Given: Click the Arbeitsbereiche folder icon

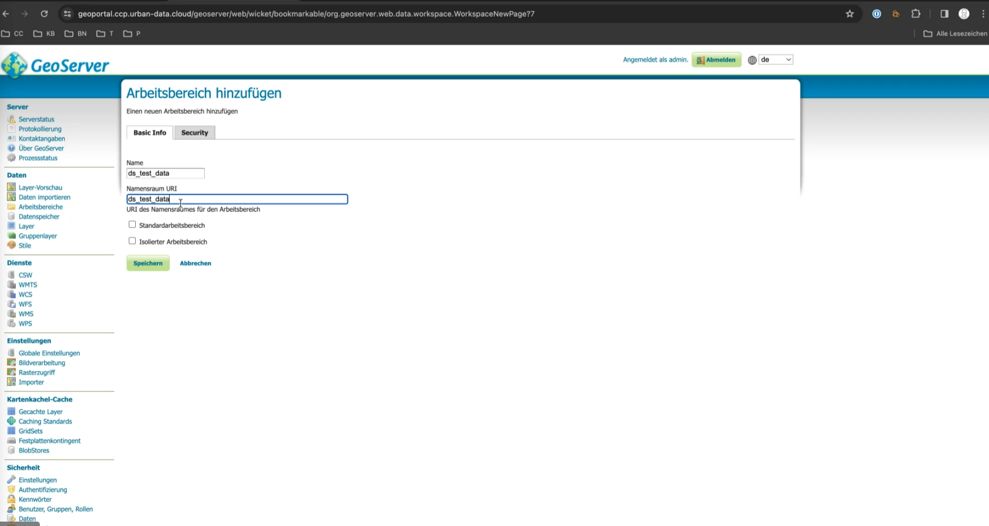Looking at the screenshot, I should pyautogui.click(x=11, y=207).
